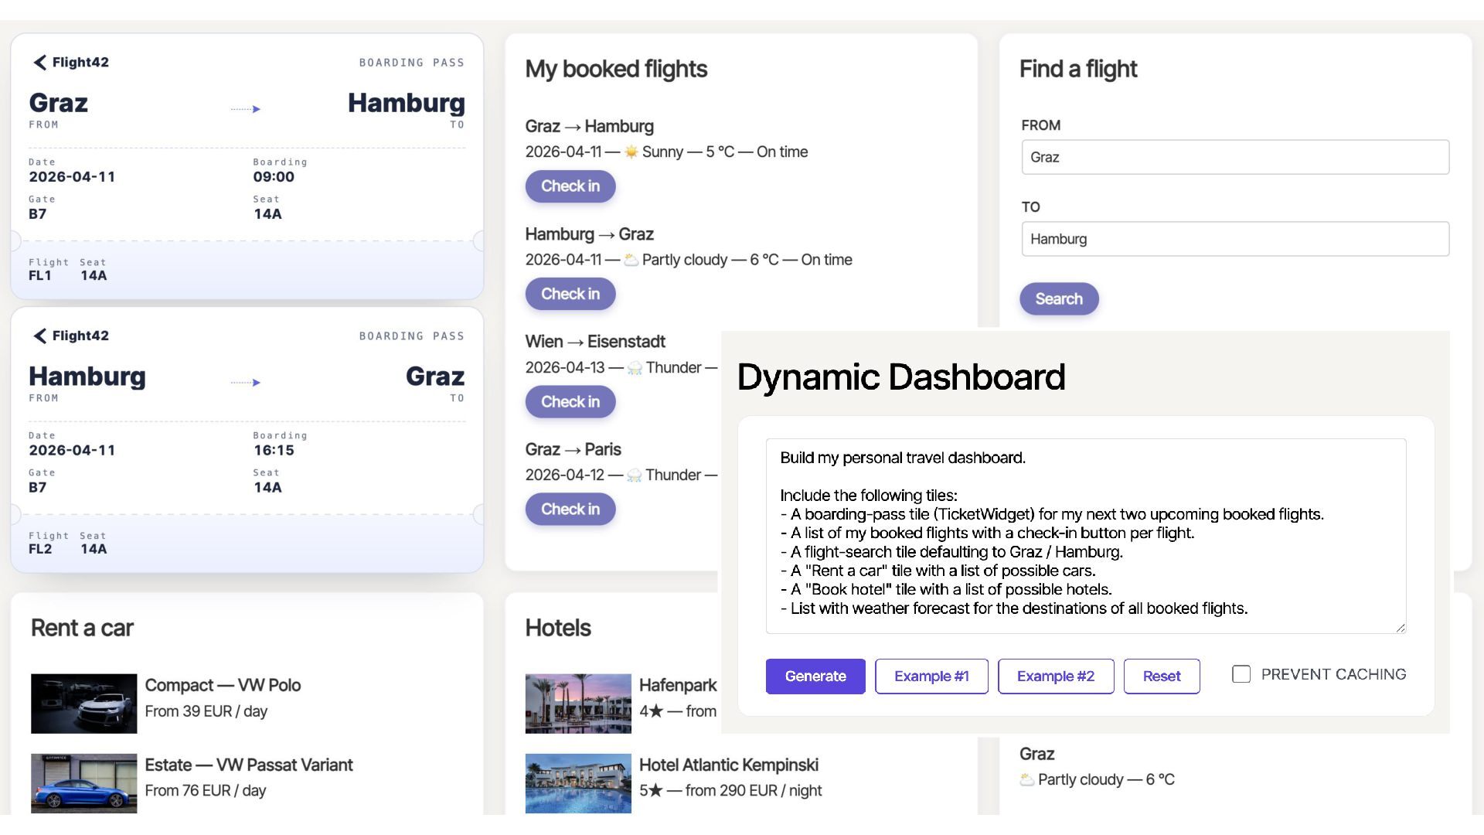Check in for the Graz → Hamburg flight
The image size is (1484, 835).
[x=570, y=186]
